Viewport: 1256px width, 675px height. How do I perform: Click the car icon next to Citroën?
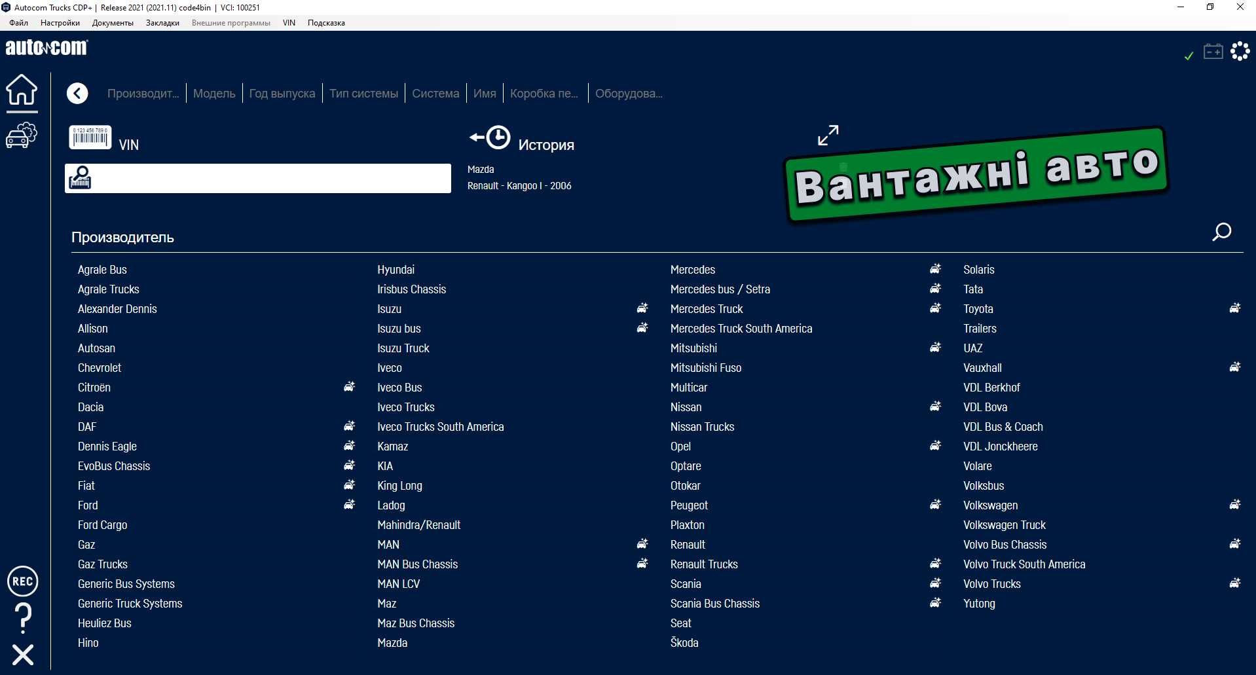(350, 387)
